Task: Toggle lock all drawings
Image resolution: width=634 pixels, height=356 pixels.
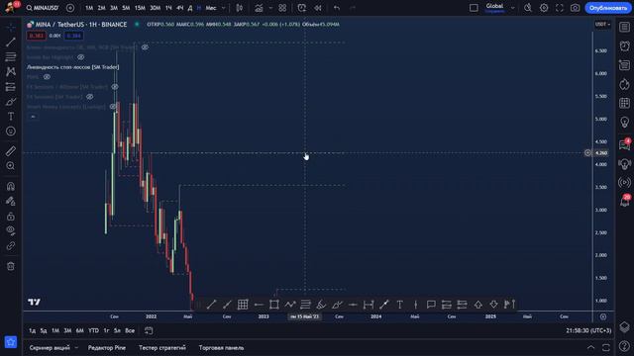Action: point(11,216)
